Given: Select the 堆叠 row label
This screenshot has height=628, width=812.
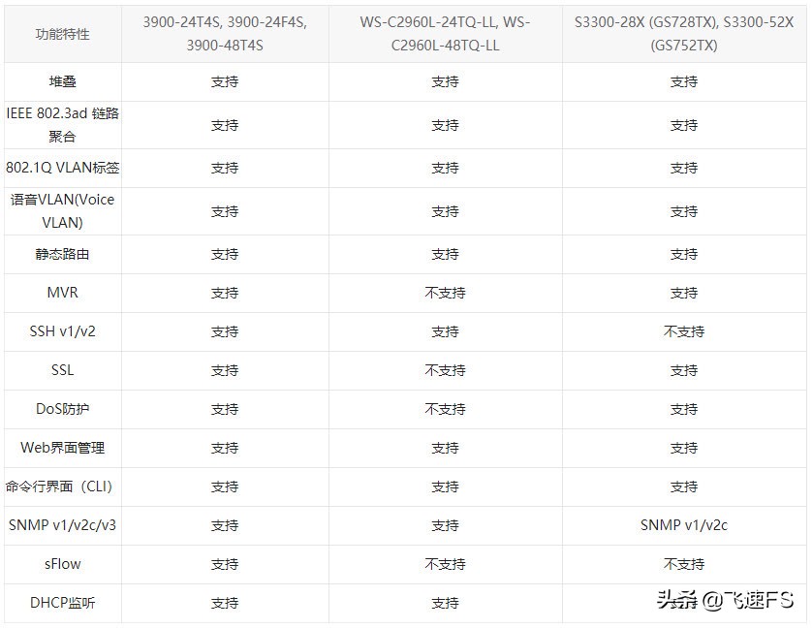Looking at the screenshot, I should point(62,82).
